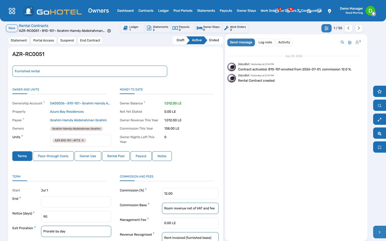Show chatter followers icon

358,42
